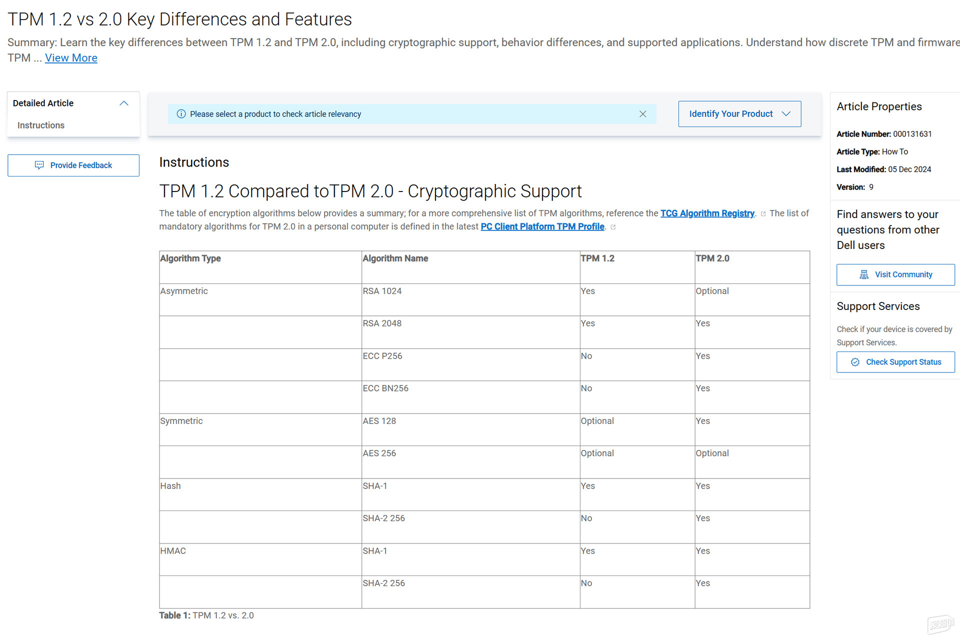Click the Instructions section heading
The height and width of the screenshot is (640, 960).
tap(194, 162)
